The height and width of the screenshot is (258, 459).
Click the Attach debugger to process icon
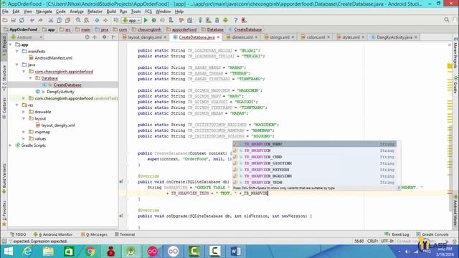pos(171,20)
